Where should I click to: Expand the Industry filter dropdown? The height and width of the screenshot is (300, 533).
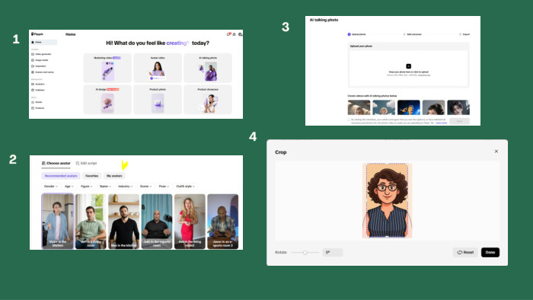(x=125, y=187)
